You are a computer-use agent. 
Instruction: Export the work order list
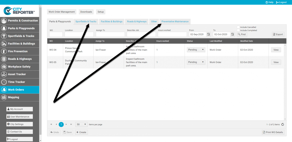(x=278, y=34)
